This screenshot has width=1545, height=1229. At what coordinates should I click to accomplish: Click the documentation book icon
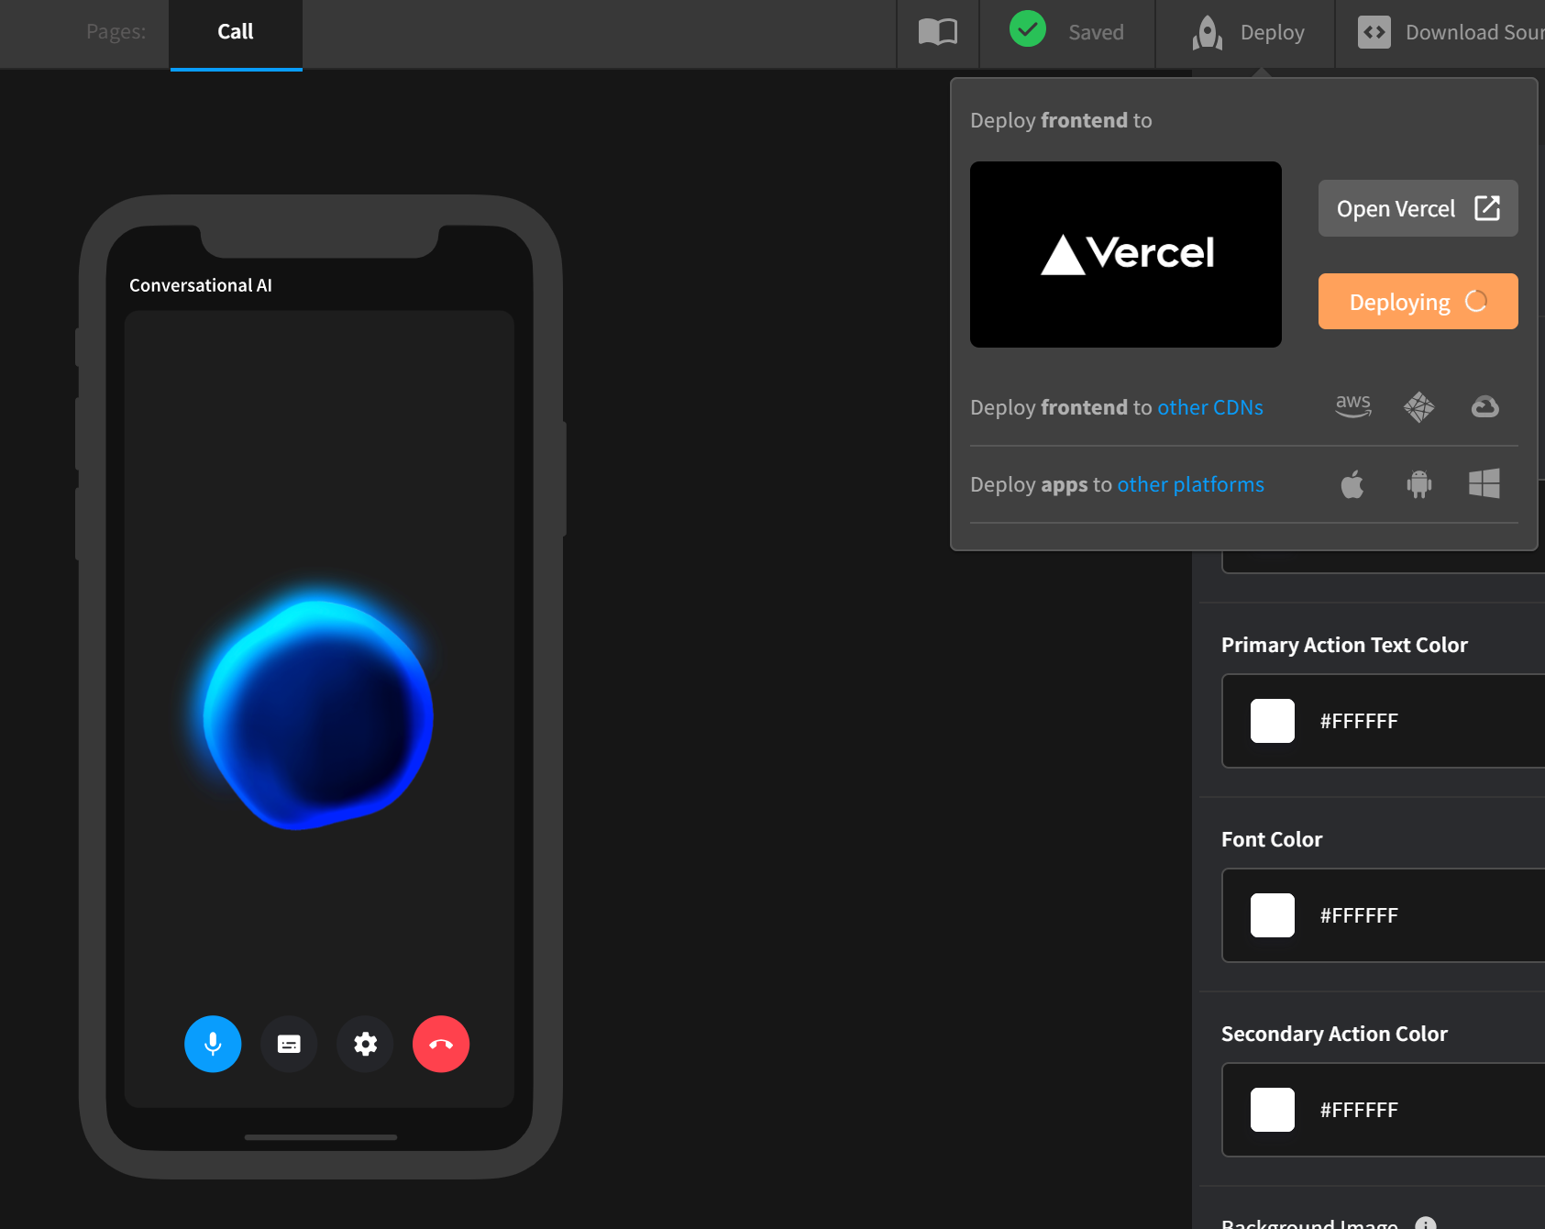[937, 32]
